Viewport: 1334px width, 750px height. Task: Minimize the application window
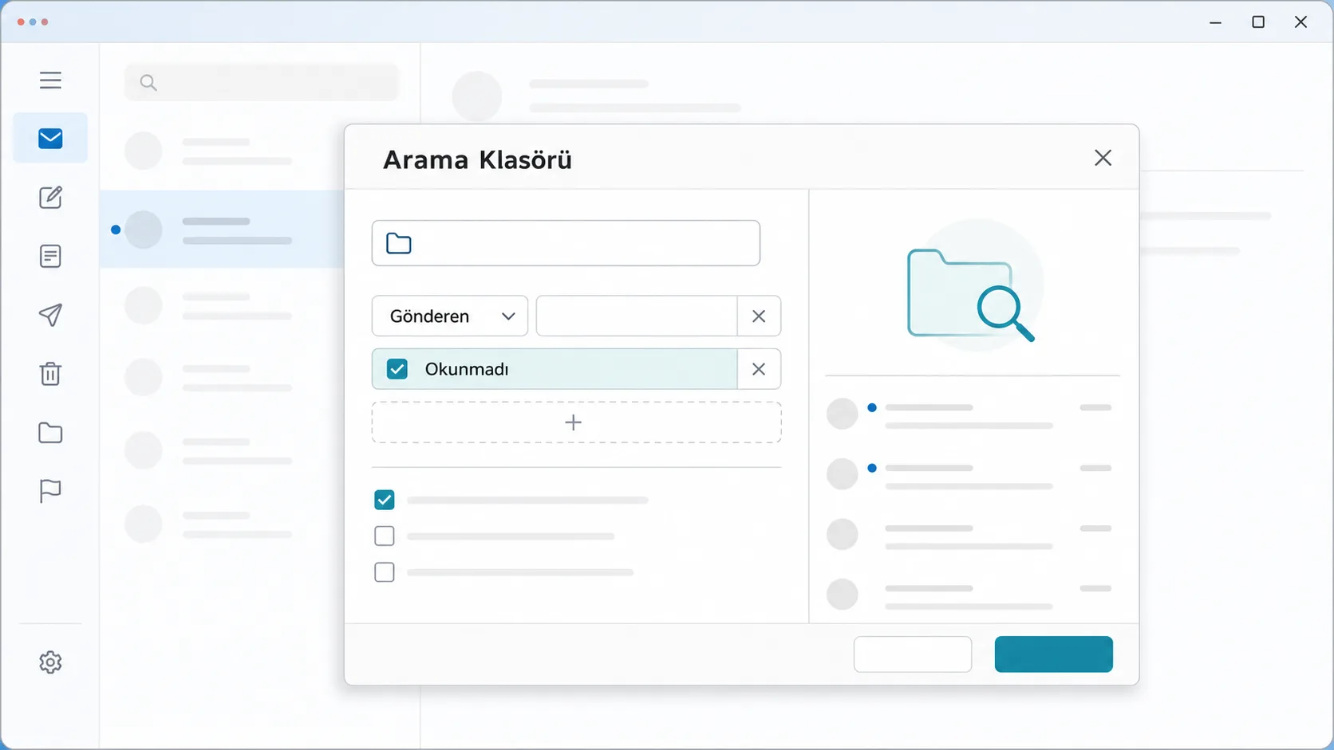point(1215,22)
